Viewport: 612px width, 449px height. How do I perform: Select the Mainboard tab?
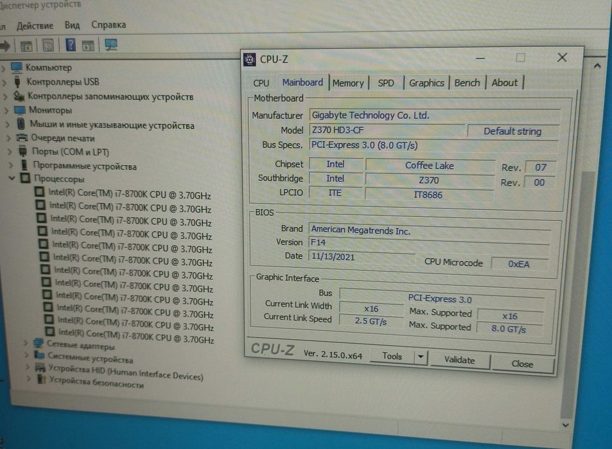[302, 82]
